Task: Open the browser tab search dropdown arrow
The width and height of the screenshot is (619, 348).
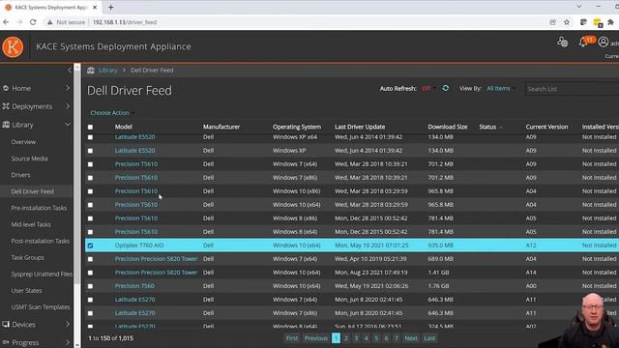Action: (578, 7)
